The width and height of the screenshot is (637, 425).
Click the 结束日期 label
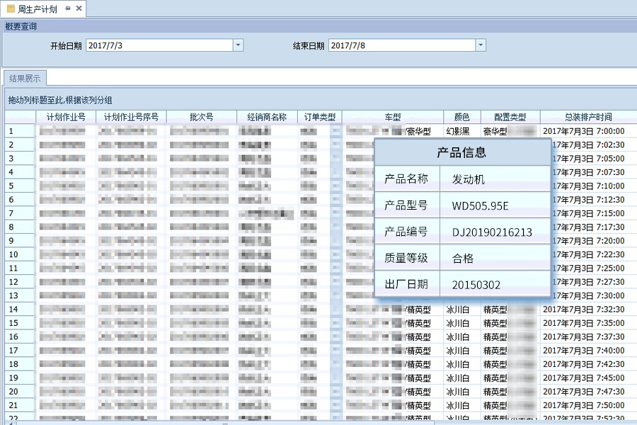pyautogui.click(x=309, y=46)
